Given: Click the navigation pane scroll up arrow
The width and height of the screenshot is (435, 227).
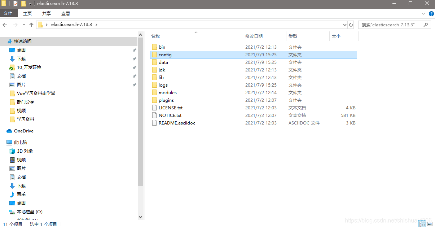Looking at the screenshot, I should click(141, 34).
